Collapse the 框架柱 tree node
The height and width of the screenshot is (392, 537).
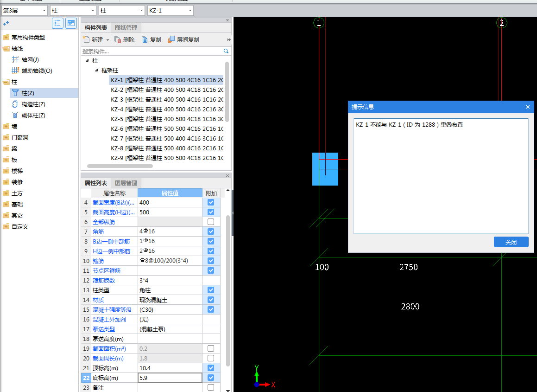click(96, 70)
